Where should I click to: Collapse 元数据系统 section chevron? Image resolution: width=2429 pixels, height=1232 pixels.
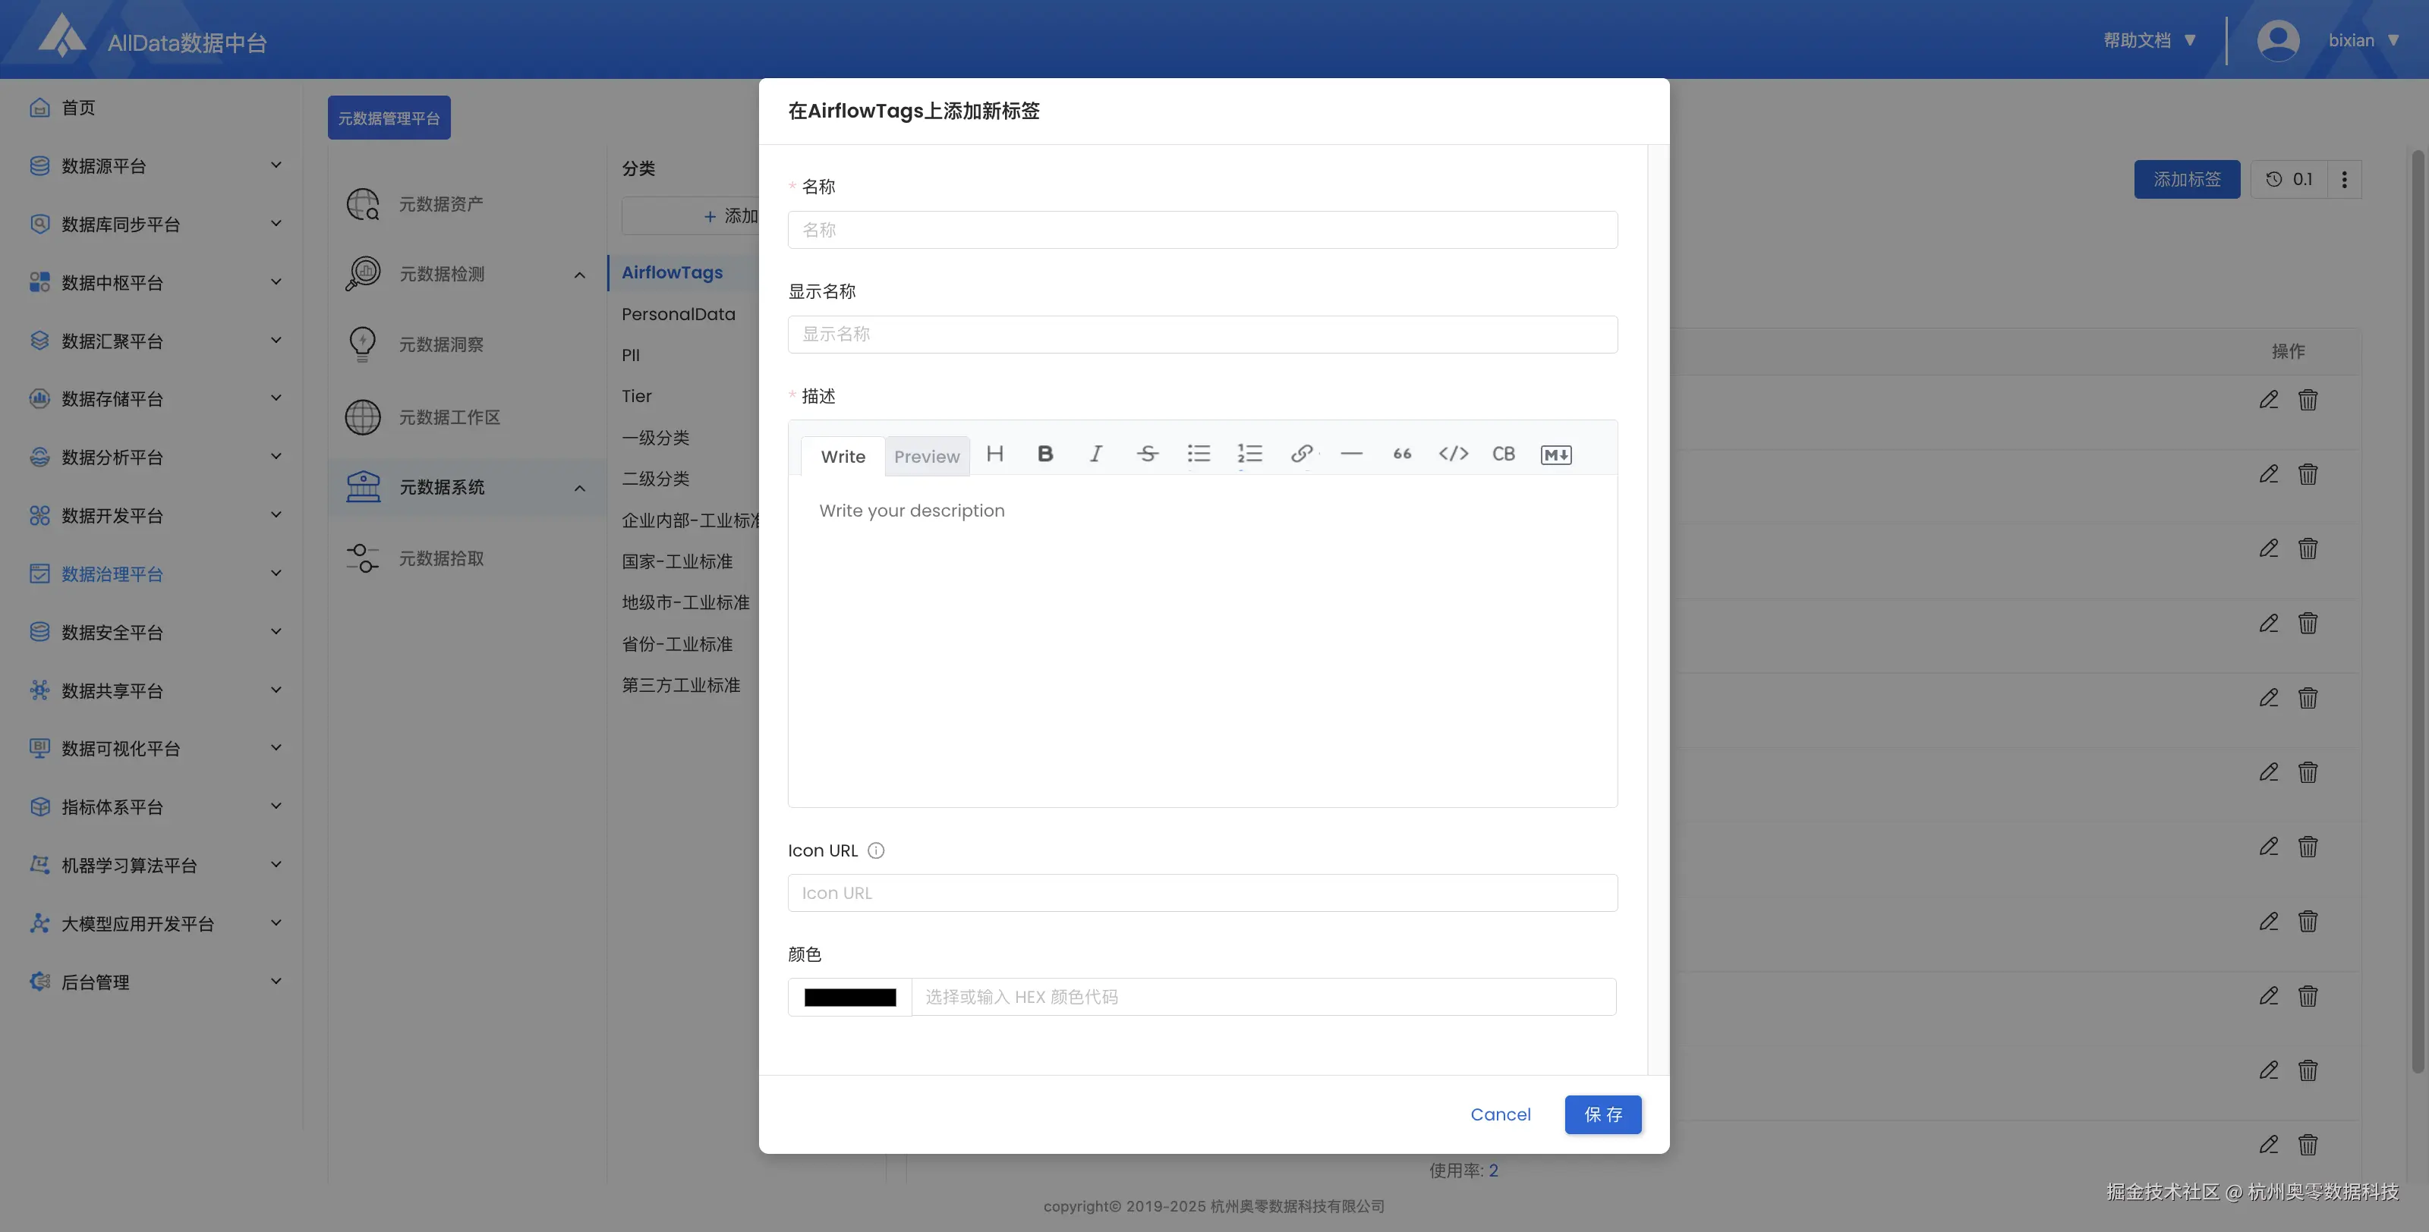point(579,487)
